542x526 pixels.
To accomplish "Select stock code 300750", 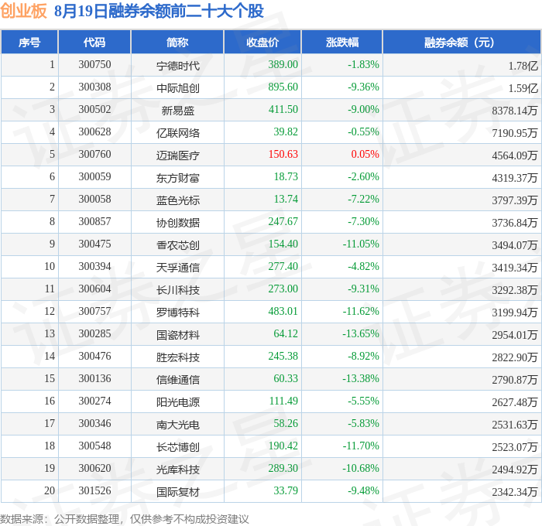I will tap(94, 64).
